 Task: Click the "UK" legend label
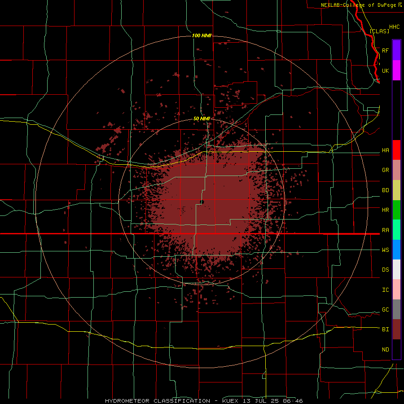386,71
